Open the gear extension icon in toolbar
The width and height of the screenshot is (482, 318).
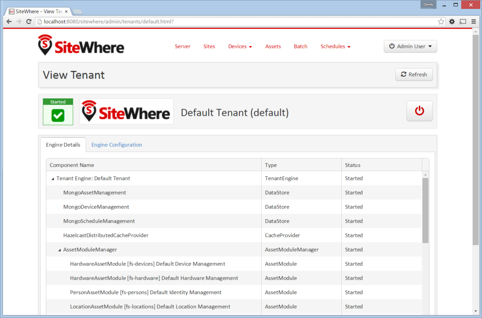click(452, 22)
